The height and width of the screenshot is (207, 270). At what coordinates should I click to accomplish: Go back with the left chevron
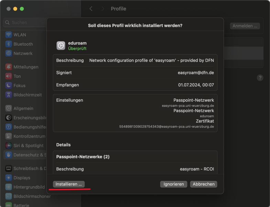tap(91, 9)
